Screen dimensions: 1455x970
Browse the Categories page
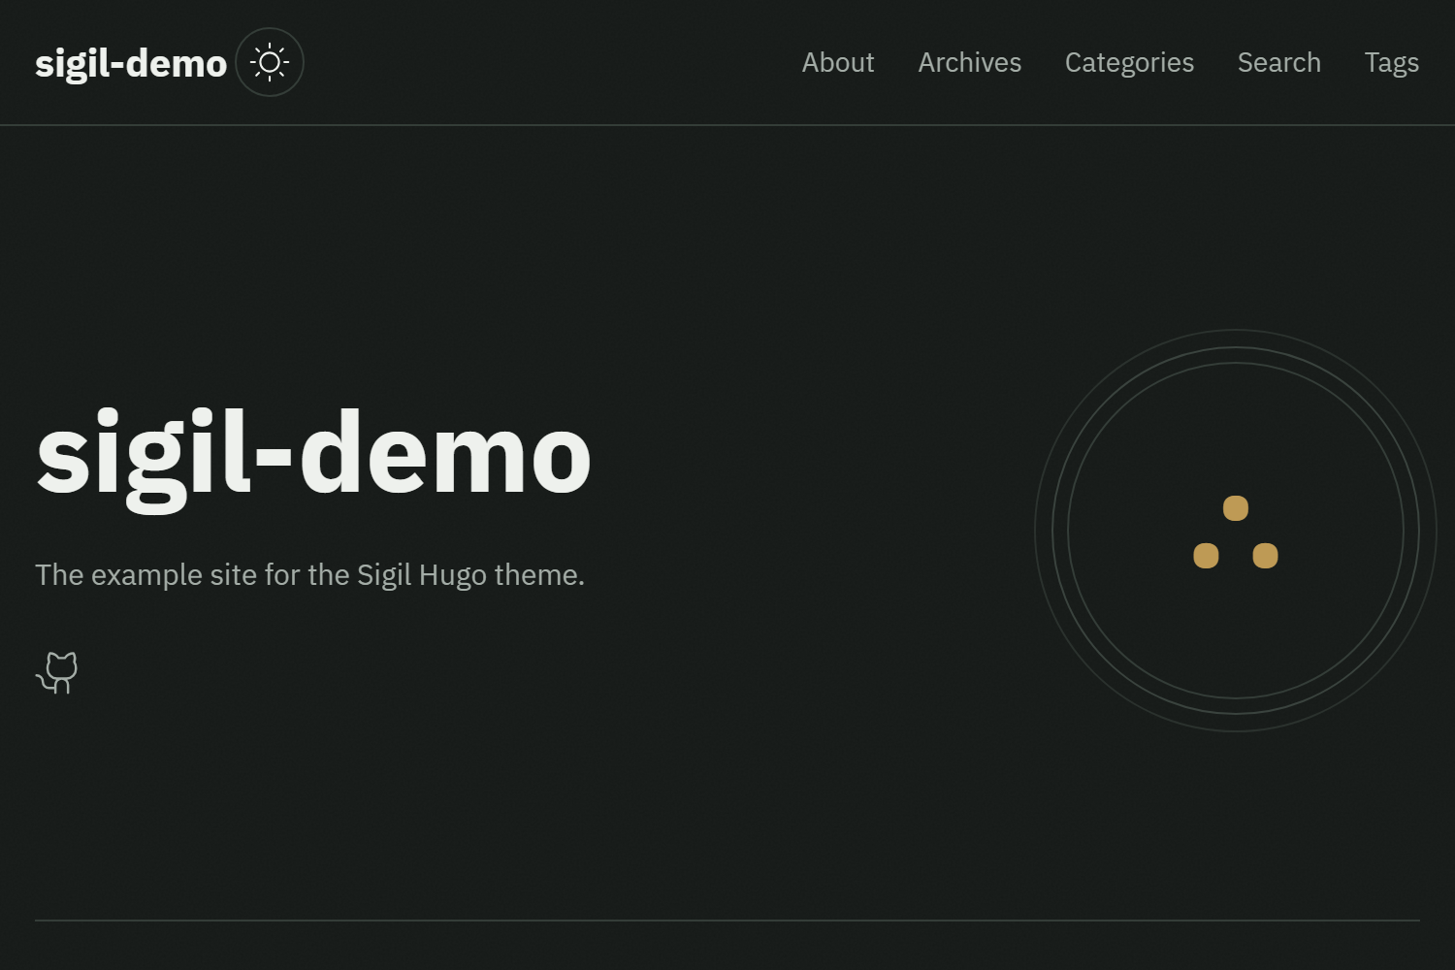click(1129, 62)
